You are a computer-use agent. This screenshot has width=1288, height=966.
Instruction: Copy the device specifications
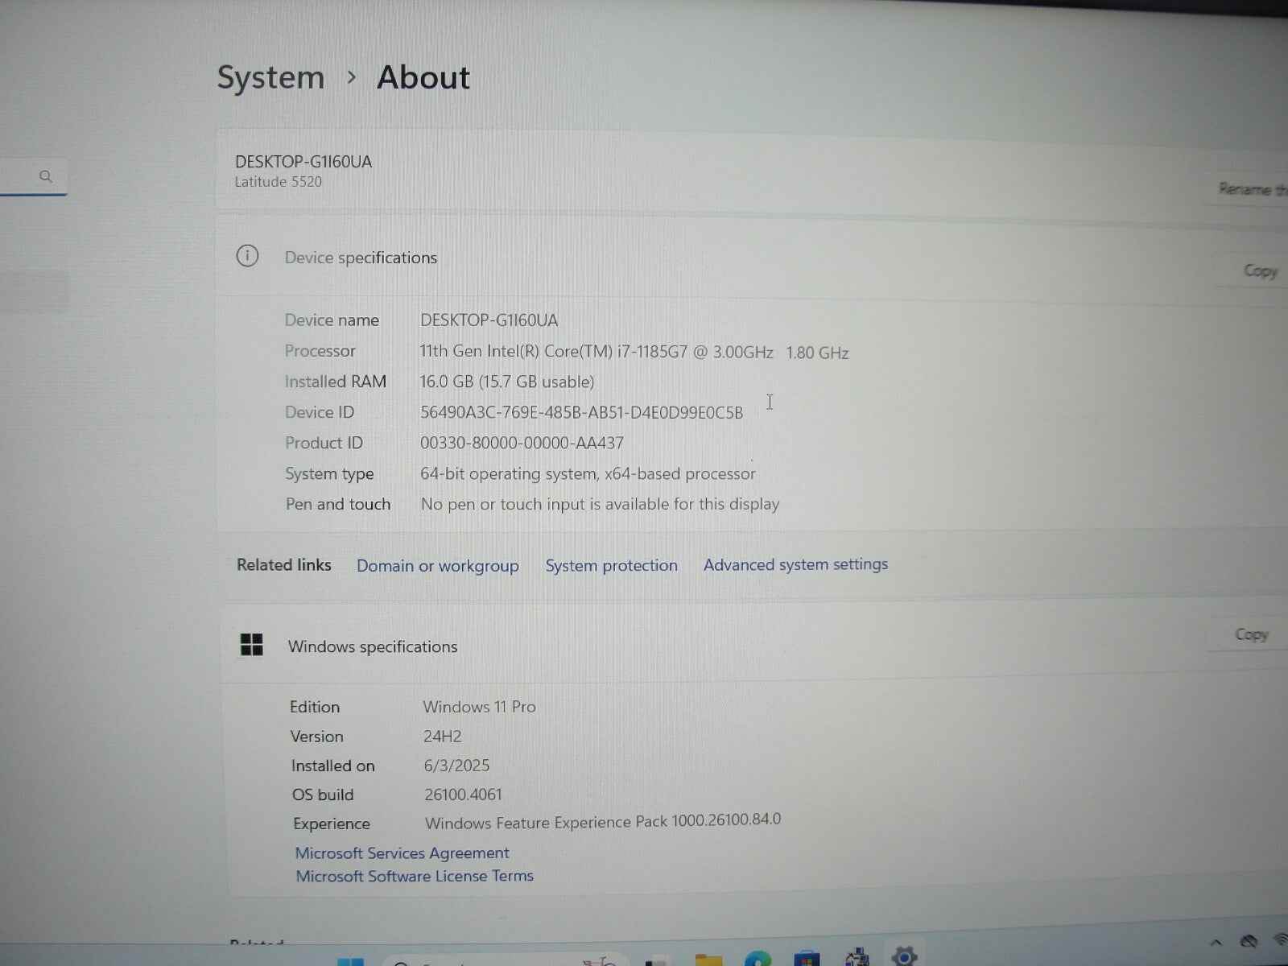pos(1259,270)
